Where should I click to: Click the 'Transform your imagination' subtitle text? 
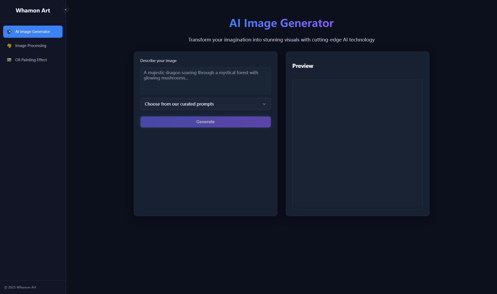(281, 40)
